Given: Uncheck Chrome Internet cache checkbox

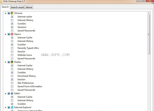Looking at the screenshot, I should (x=12, y=17).
